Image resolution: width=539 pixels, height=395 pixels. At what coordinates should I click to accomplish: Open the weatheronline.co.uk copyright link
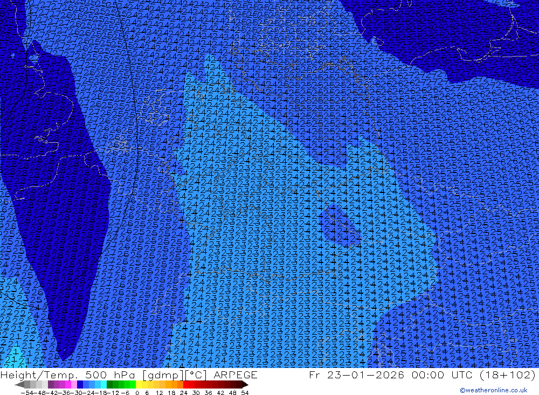click(493, 390)
